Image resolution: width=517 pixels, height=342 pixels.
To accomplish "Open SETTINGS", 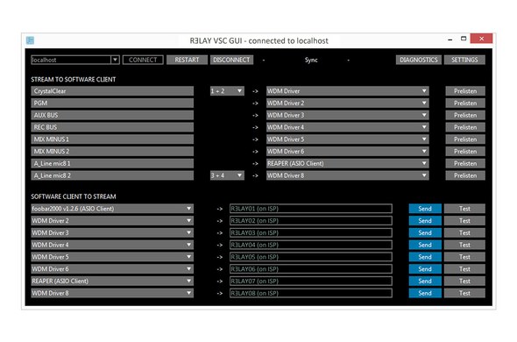I will (464, 60).
